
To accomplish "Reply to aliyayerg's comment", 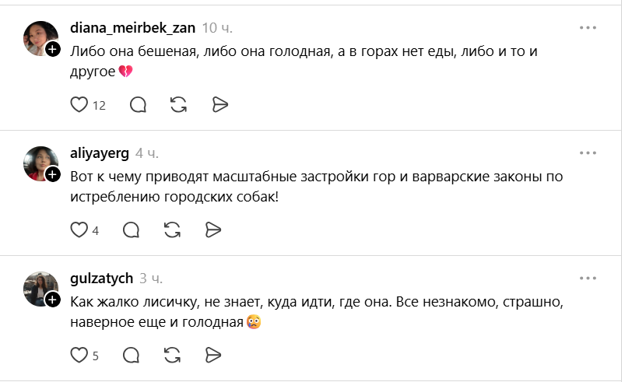I will [x=131, y=230].
